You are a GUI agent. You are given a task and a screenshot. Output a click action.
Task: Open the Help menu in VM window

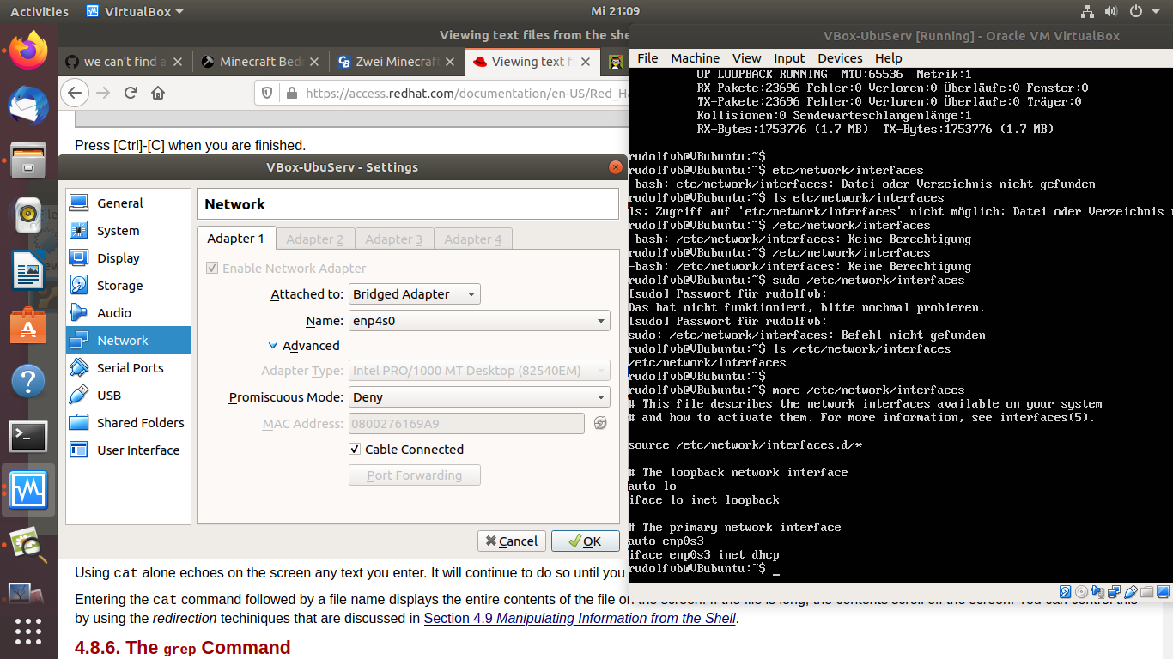(888, 58)
